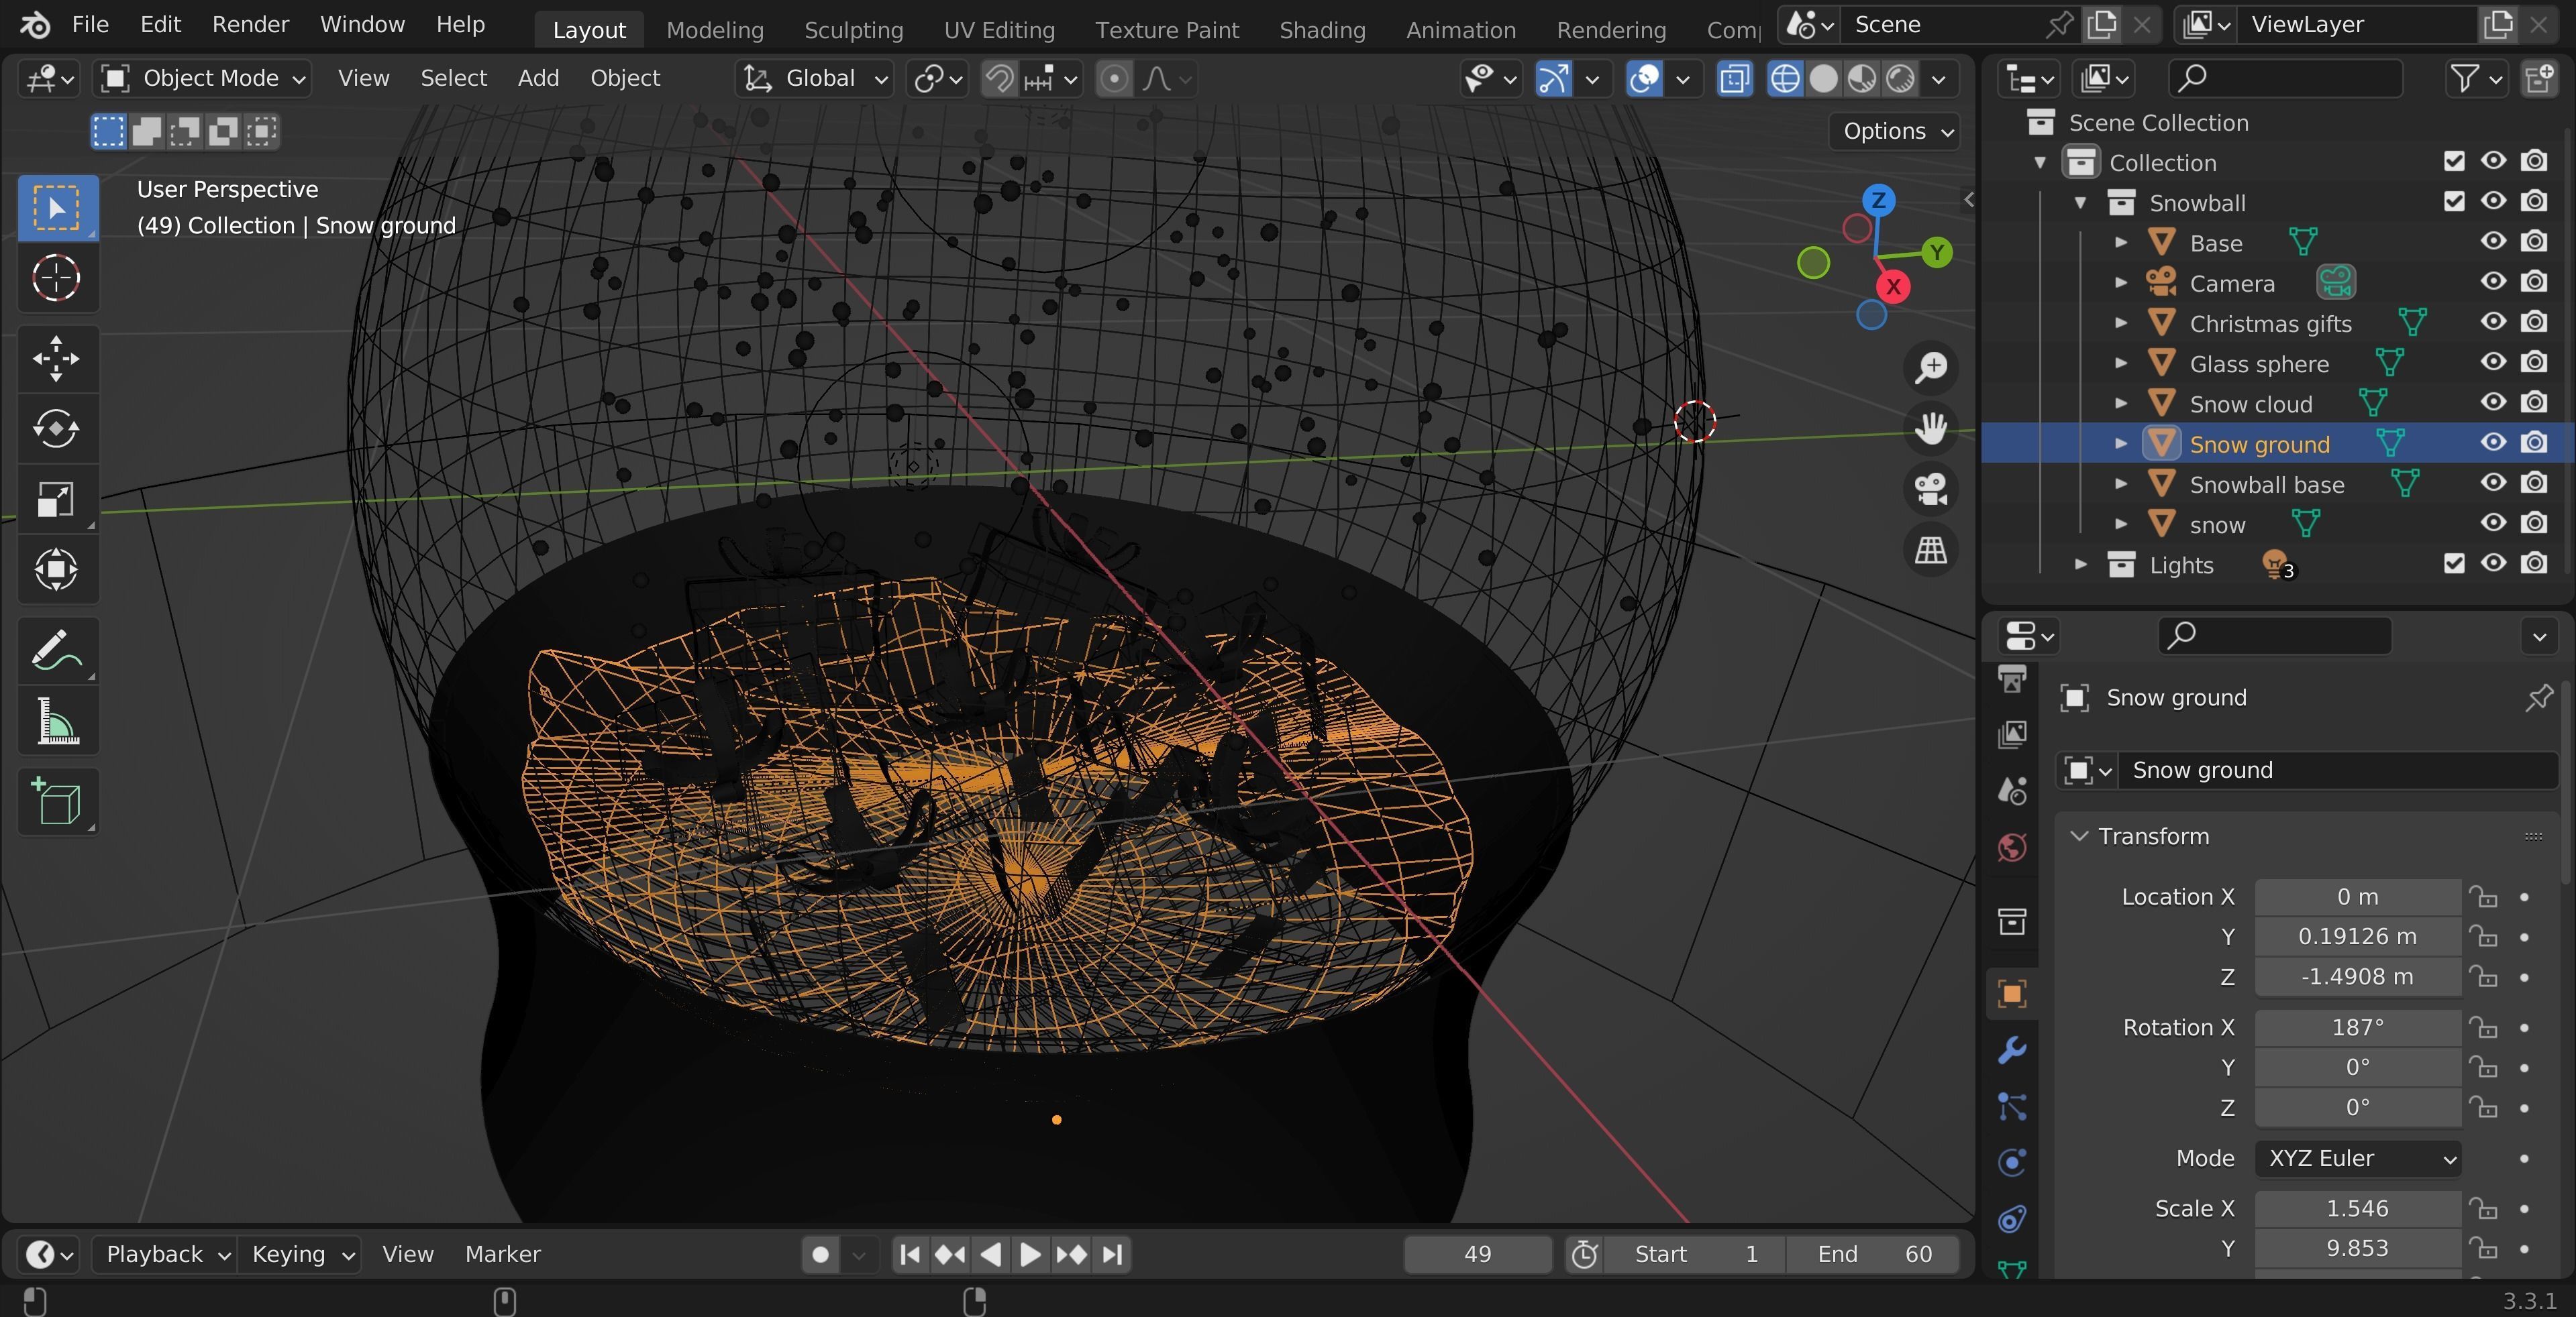
Task: Open the timeline Marker menu
Action: (x=503, y=1254)
